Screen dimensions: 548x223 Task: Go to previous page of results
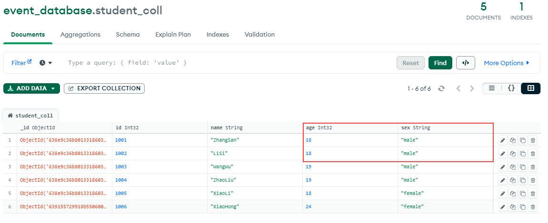[x=458, y=88]
